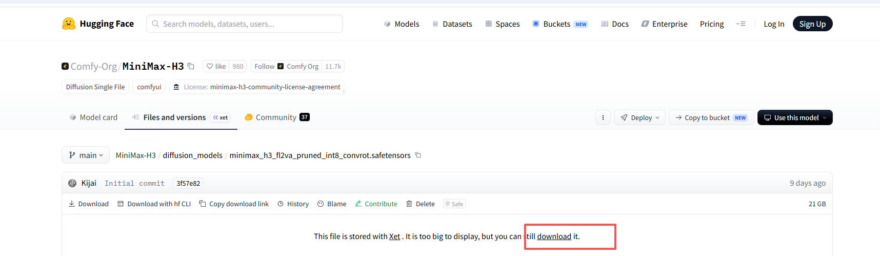Click the Safe scan badge
This screenshot has height=256, width=880.
[x=454, y=204]
